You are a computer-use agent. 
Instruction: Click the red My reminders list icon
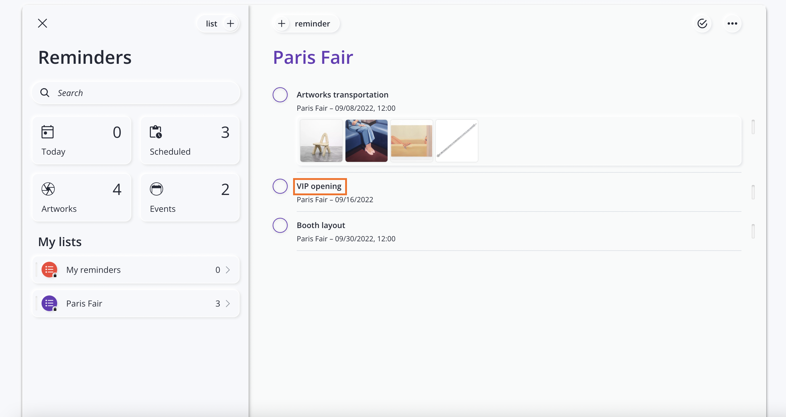[49, 270]
